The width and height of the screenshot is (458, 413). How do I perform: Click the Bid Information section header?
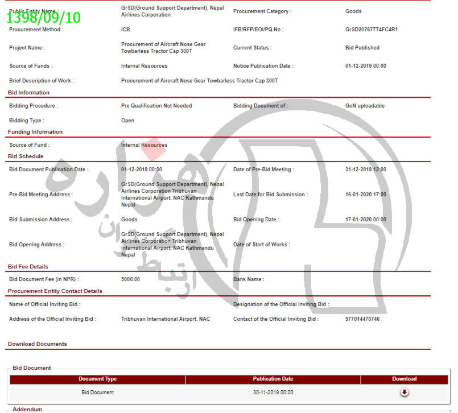tap(28, 93)
